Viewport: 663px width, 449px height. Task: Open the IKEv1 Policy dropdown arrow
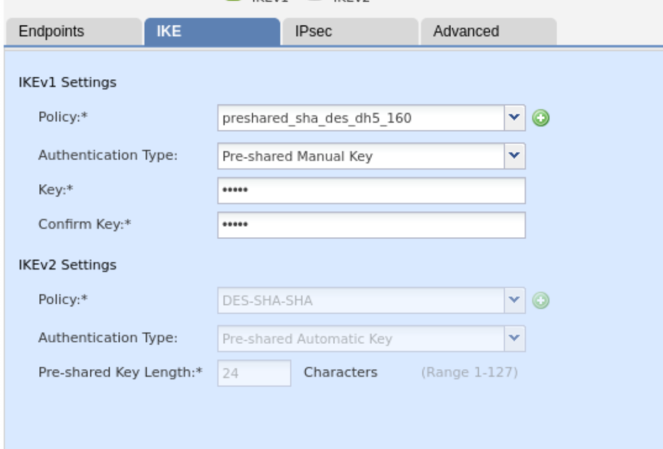point(514,118)
